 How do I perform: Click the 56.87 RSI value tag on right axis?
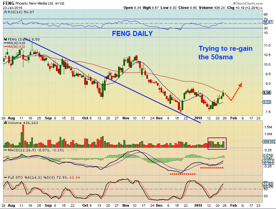pos(267,22)
